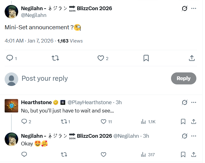Share the Okay reply tweet
This screenshot has height=163, width=205.
[193, 154]
